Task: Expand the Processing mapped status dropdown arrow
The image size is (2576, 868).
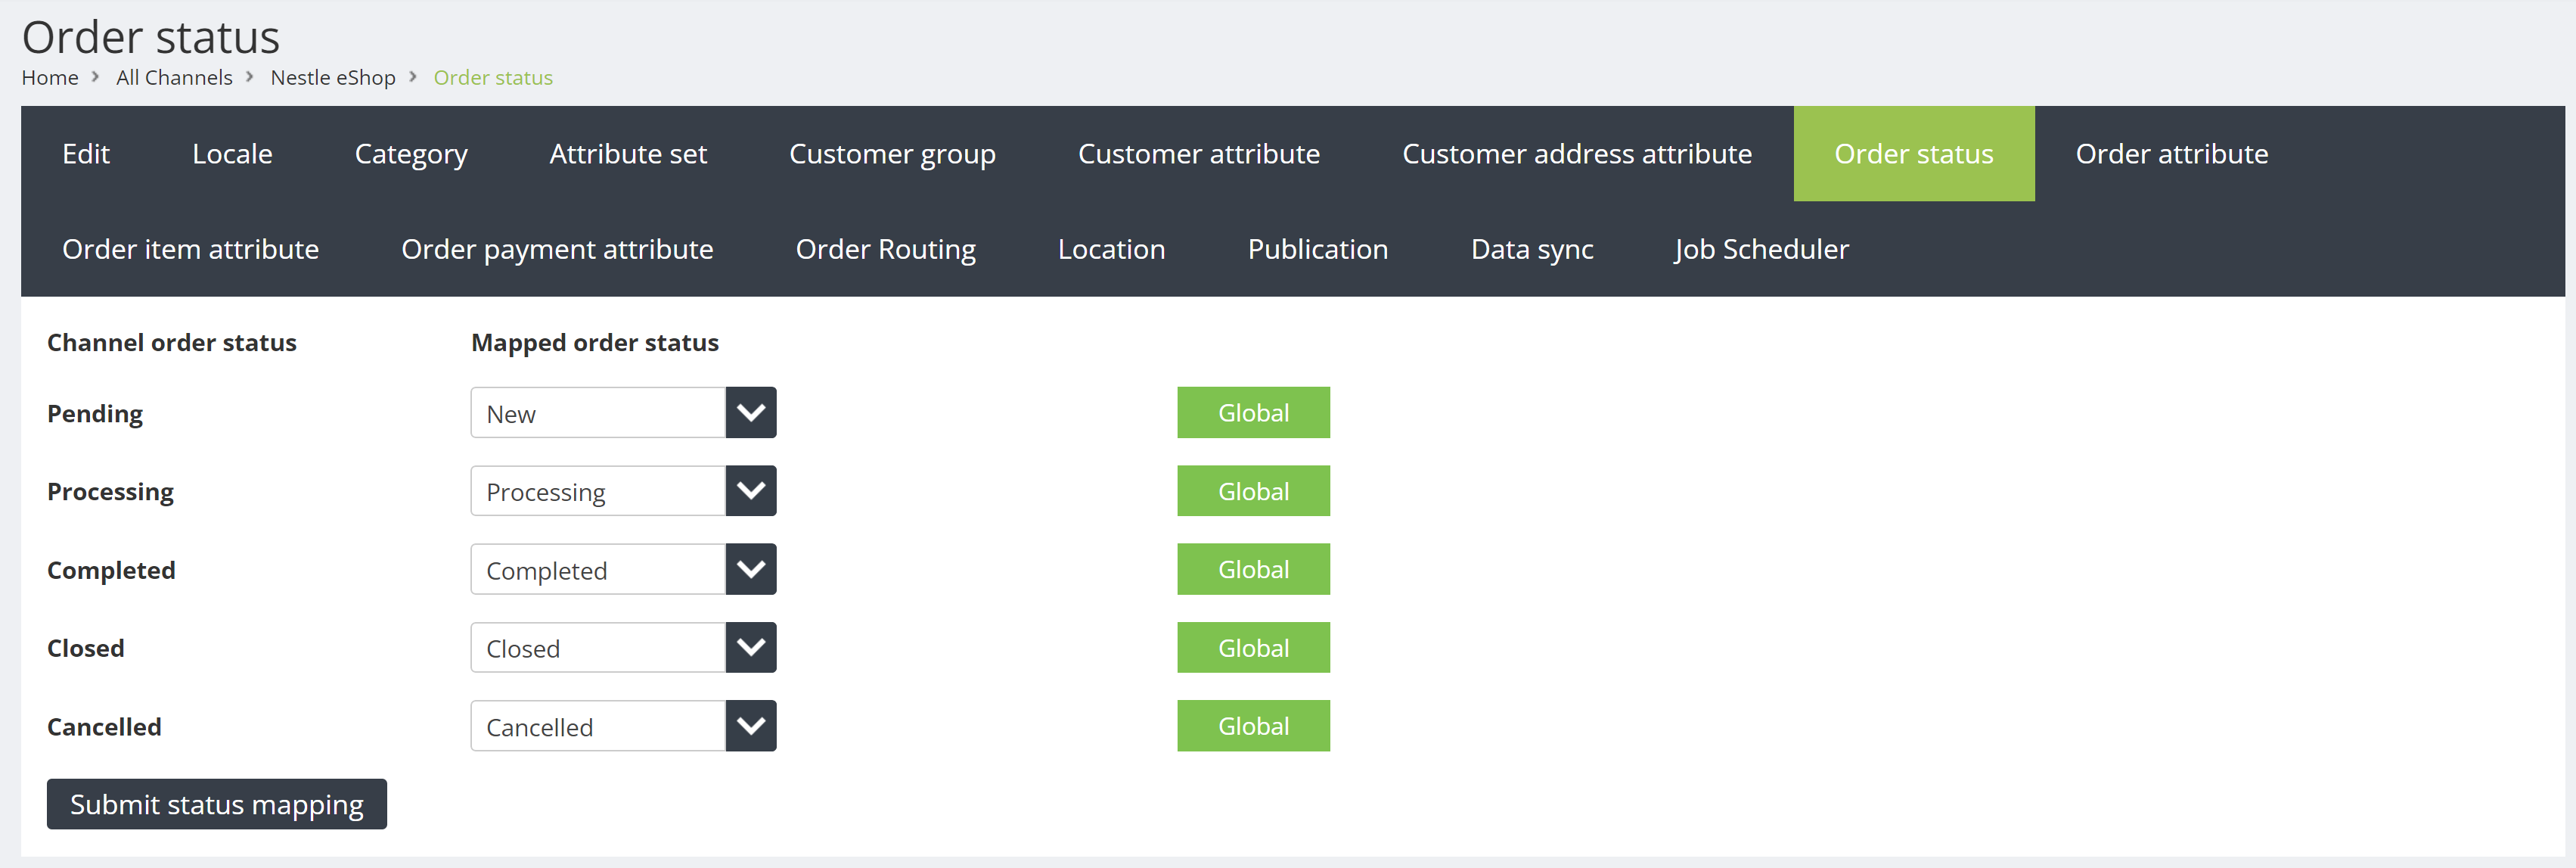Action: coord(751,492)
